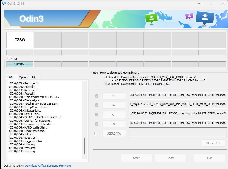Image resolution: width=228 pixels, height=169 pixels.
Task: Click the BL file path field
Action: point(178,96)
